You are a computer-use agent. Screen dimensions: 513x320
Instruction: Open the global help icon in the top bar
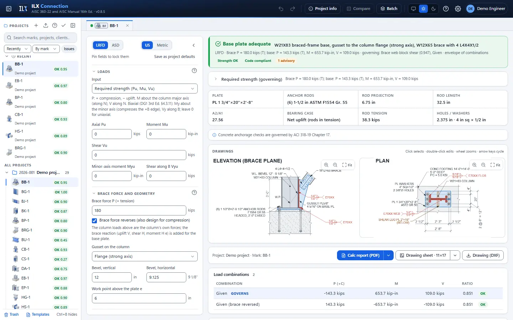click(x=446, y=9)
